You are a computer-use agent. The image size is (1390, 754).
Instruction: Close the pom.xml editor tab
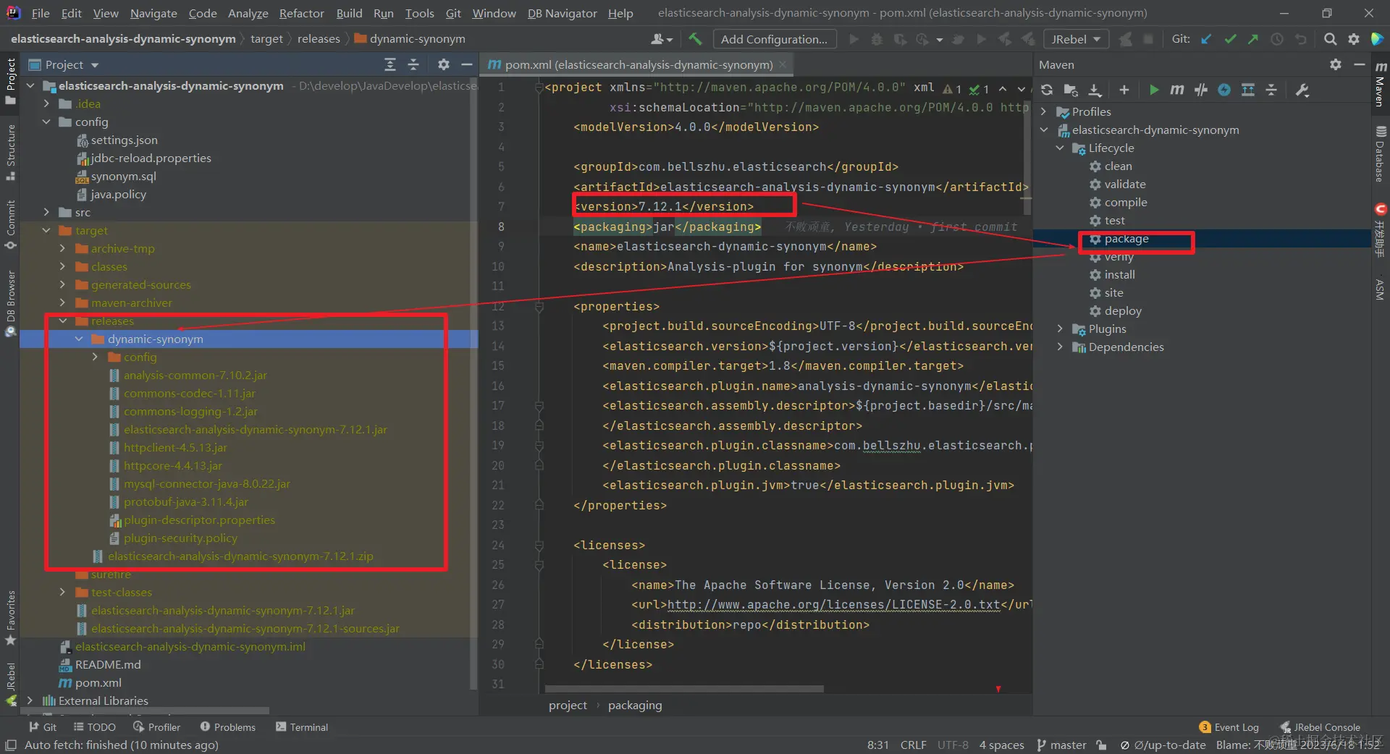click(782, 64)
